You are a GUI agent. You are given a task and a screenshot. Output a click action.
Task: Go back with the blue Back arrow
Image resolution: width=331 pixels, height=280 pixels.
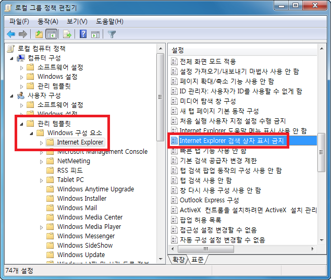11,34
